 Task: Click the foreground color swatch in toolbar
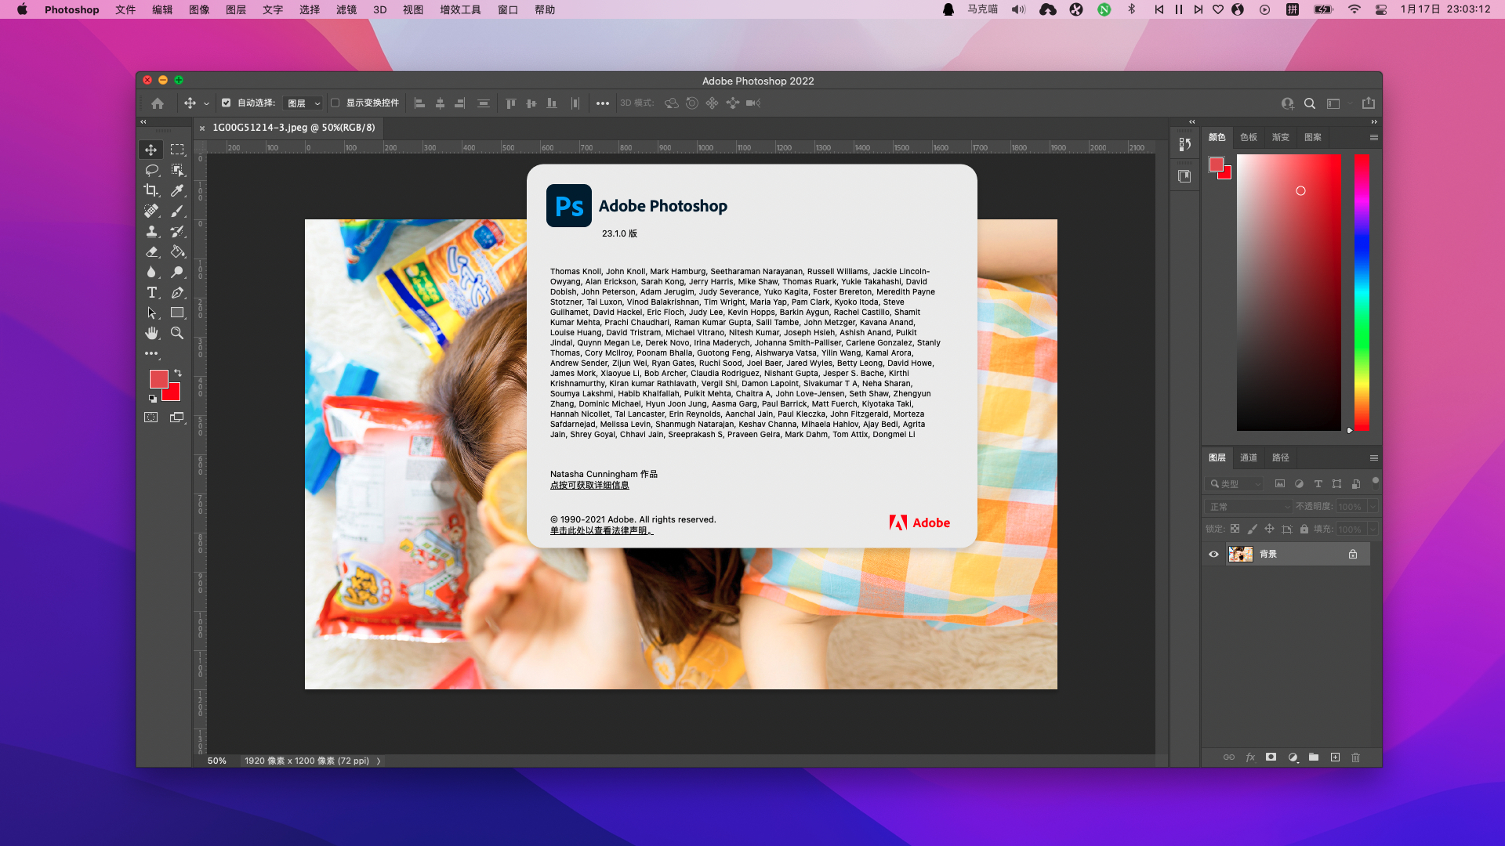click(158, 379)
